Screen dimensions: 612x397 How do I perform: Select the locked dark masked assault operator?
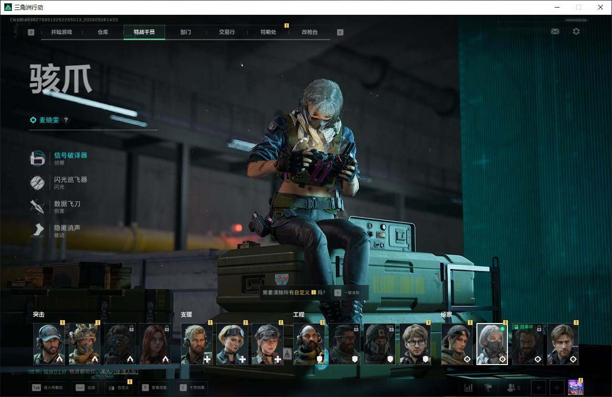120,344
